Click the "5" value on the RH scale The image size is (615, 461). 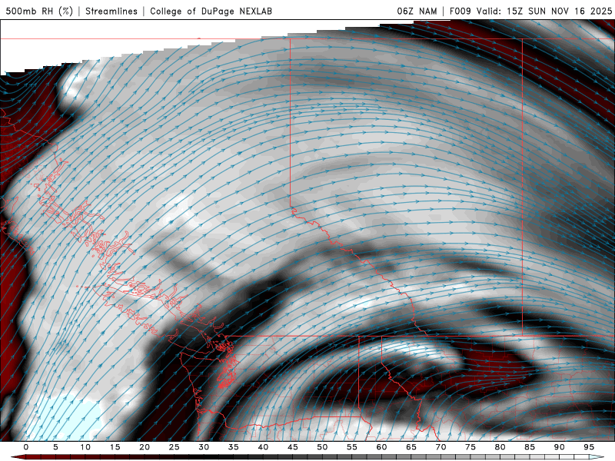point(55,447)
